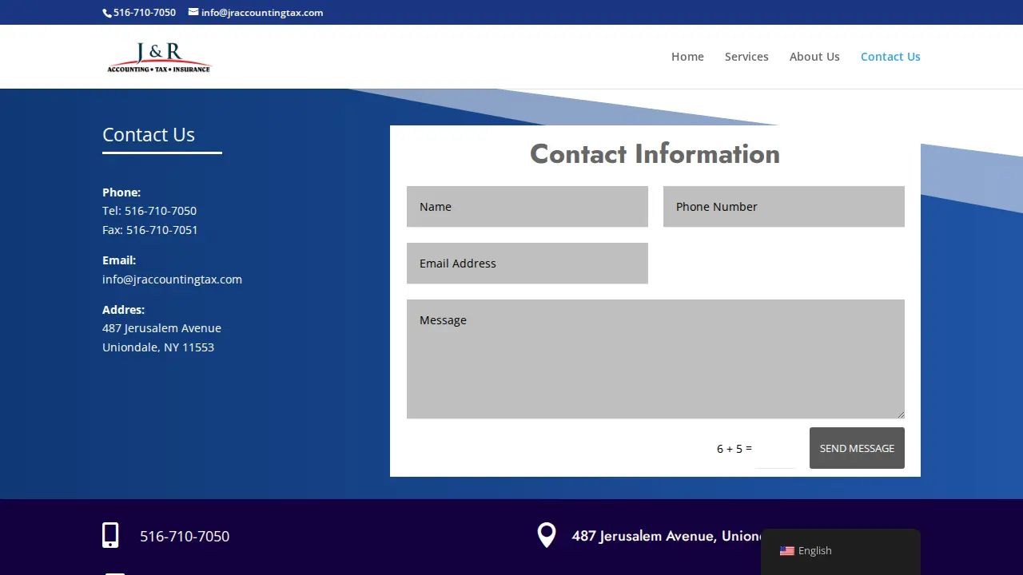Click the footer address 487 Jerusalem Avenue
The height and width of the screenshot is (575, 1023).
pos(667,536)
